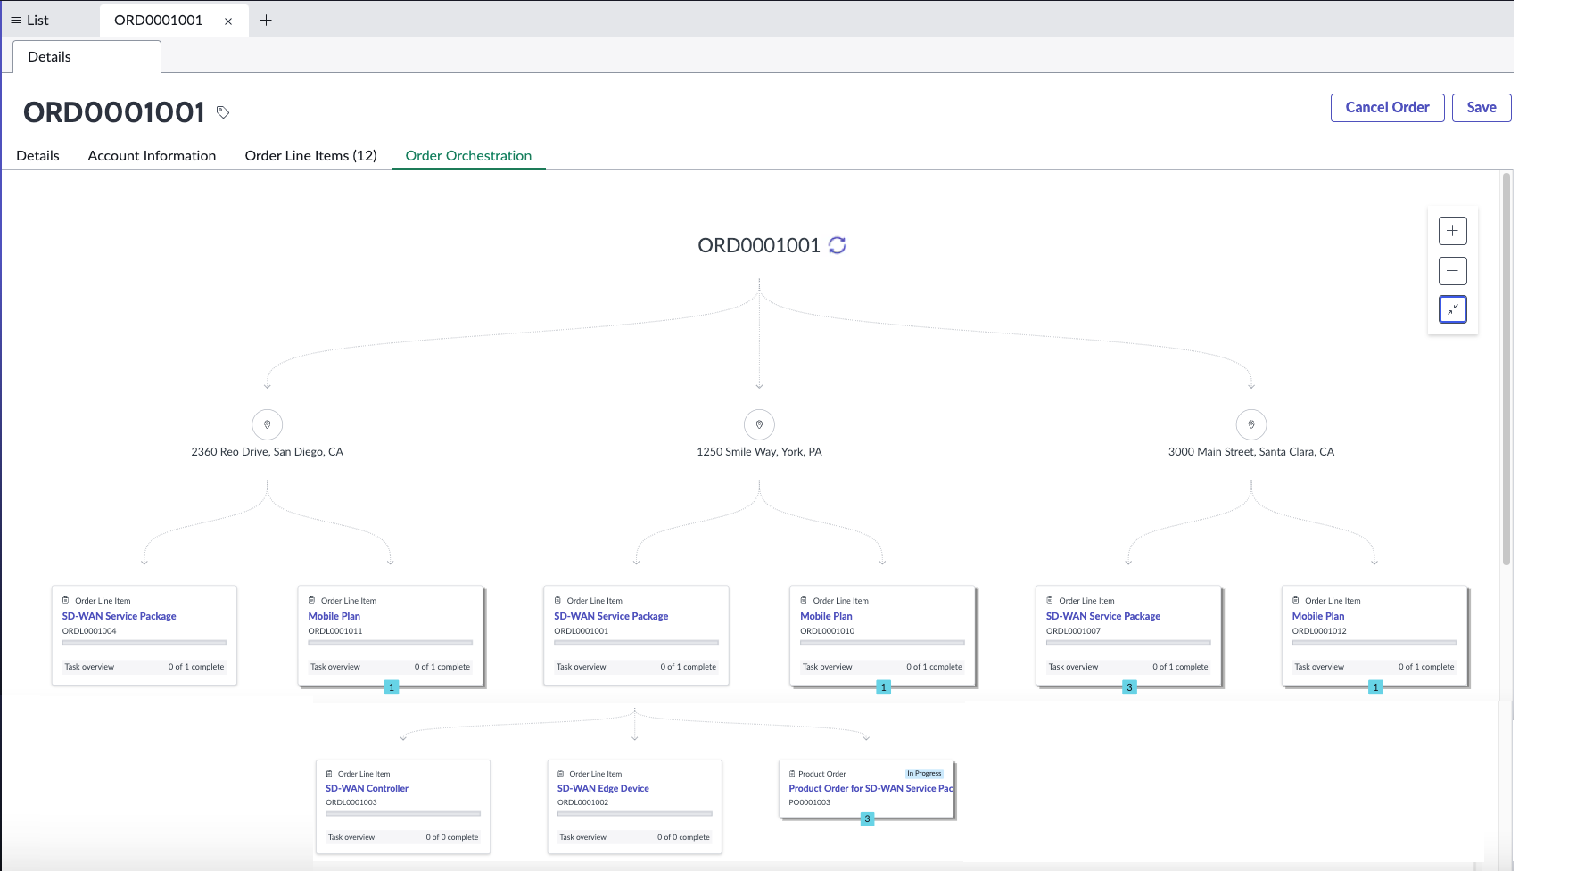The width and height of the screenshot is (1593, 871).
Task: Click the document icon on ORDL0001004 card
Action: [66, 600]
